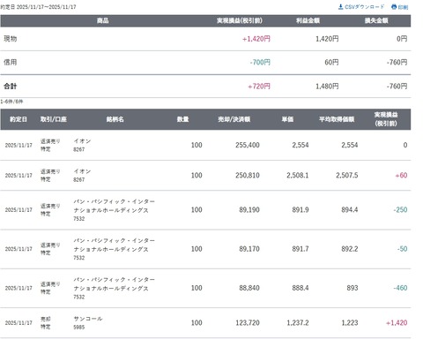
Task: Click the 1,480円 total profit amount
Action: [327, 87]
